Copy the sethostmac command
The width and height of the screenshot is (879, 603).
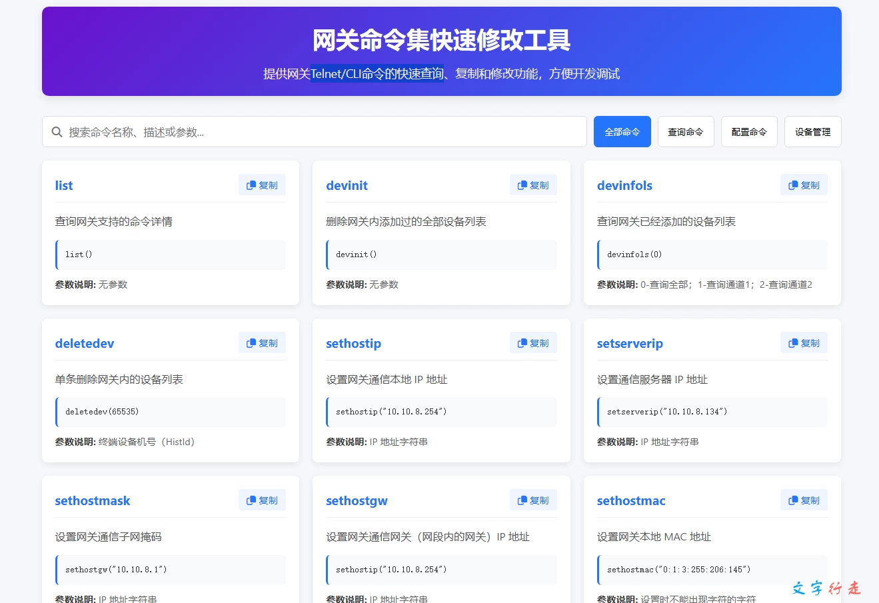click(804, 500)
